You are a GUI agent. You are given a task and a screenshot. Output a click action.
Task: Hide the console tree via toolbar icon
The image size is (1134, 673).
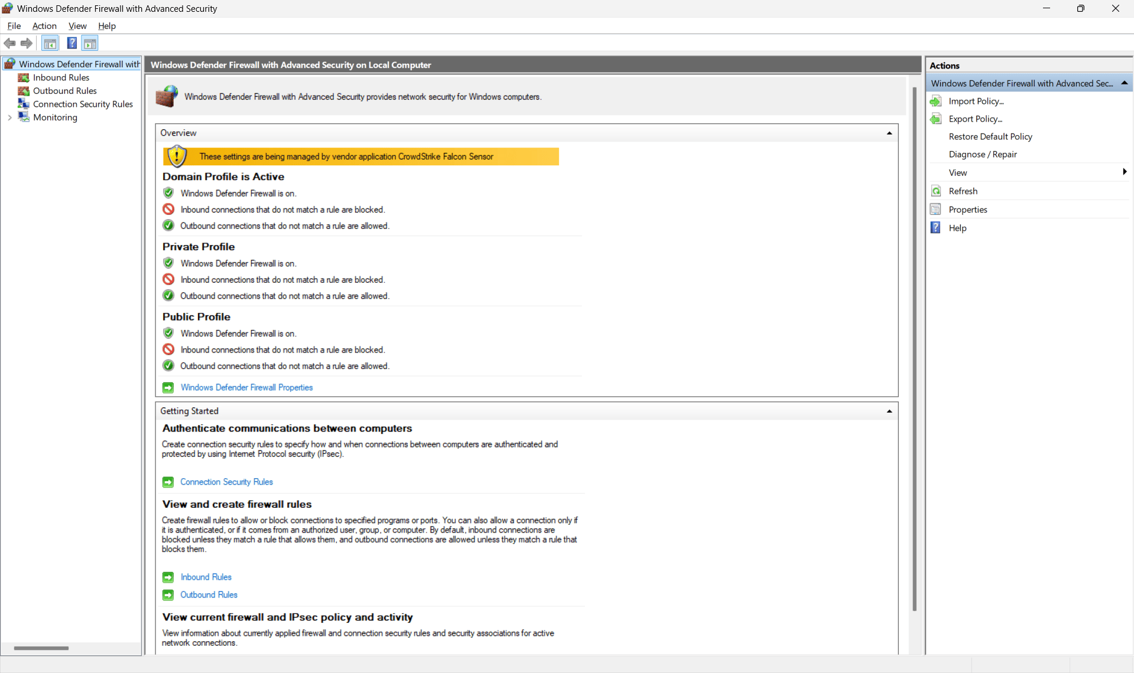pos(50,43)
